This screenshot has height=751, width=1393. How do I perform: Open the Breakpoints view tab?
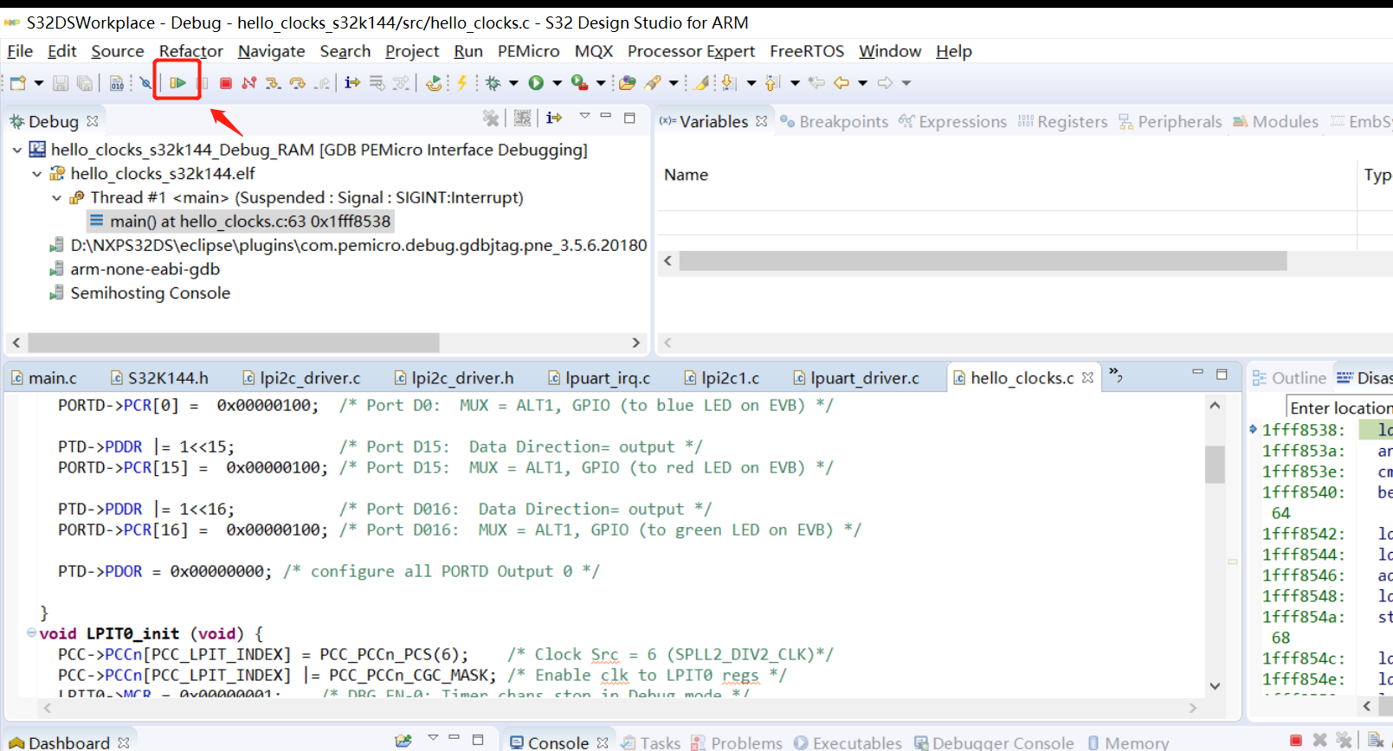pos(842,122)
